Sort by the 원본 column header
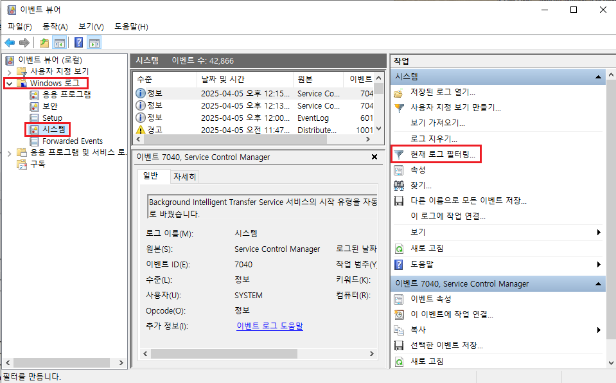This screenshot has height=383, width=616. (318, 80)
